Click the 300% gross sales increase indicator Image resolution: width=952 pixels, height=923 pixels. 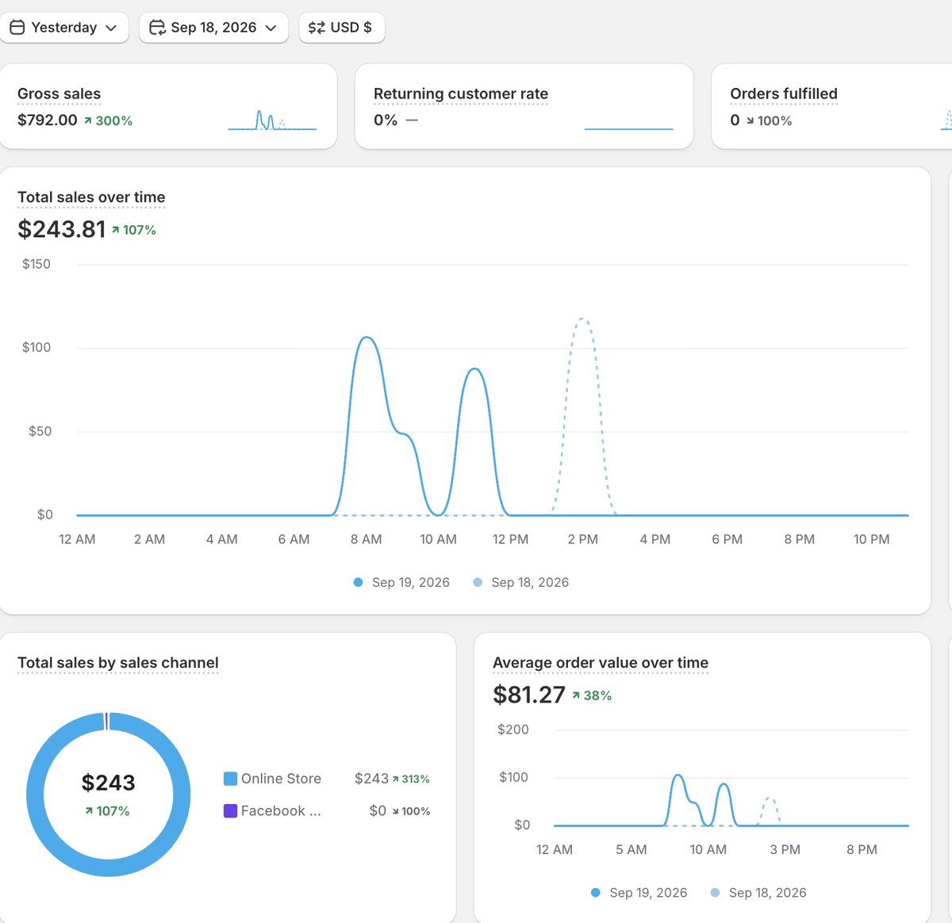pos(109,121)
